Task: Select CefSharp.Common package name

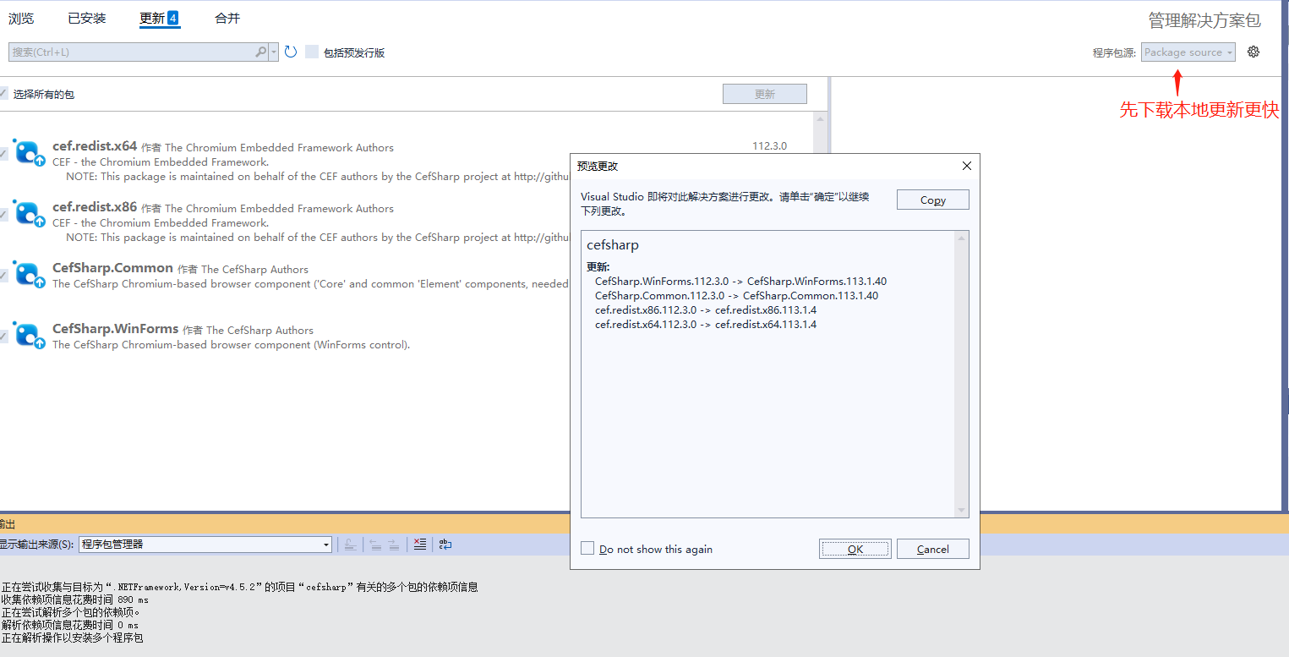Action: (112, 268)
